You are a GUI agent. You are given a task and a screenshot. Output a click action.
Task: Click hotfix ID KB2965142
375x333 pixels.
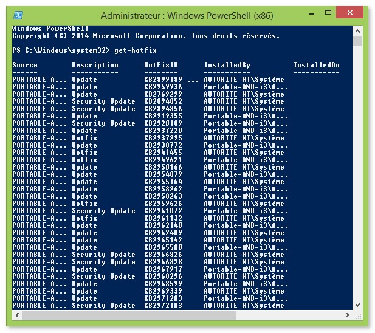(x=163, y=240)
